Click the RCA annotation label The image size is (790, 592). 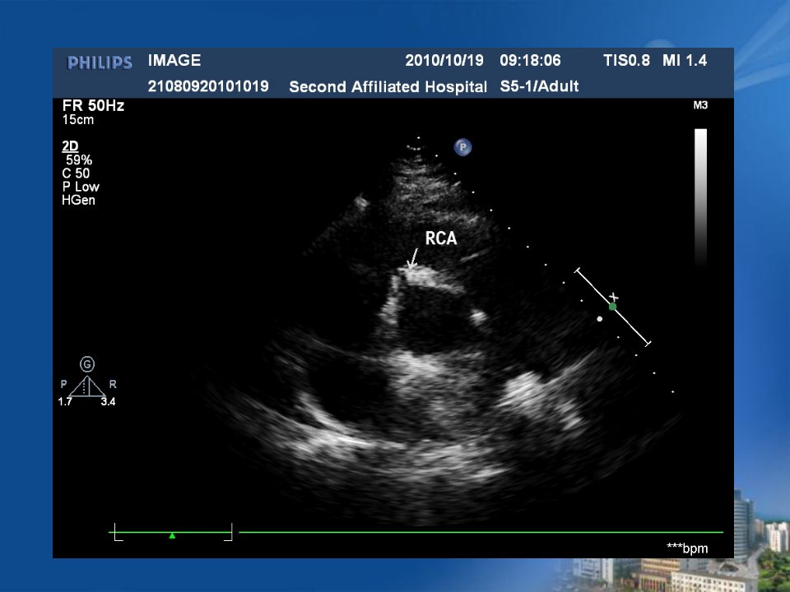[x=441, y=238]
